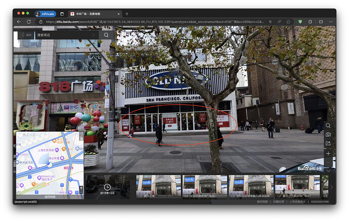Activate Read Aloud icon in address bar

[x=279, y=22]
